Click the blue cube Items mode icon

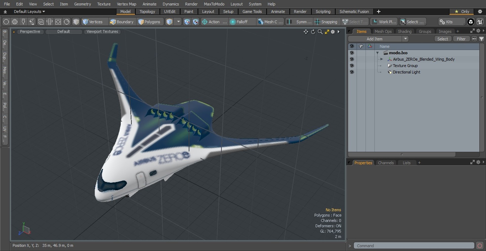169,22
